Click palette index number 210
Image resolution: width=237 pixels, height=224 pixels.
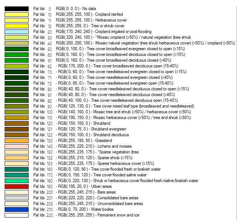coord(49,209)
